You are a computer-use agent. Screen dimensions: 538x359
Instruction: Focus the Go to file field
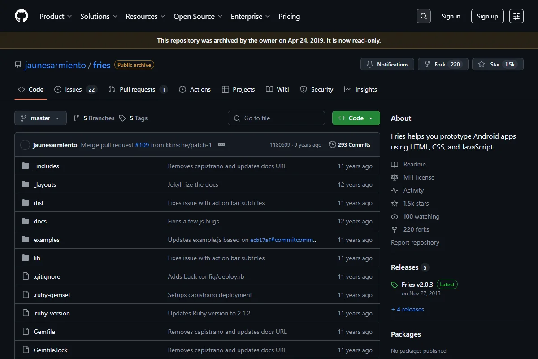coord(276,118)
